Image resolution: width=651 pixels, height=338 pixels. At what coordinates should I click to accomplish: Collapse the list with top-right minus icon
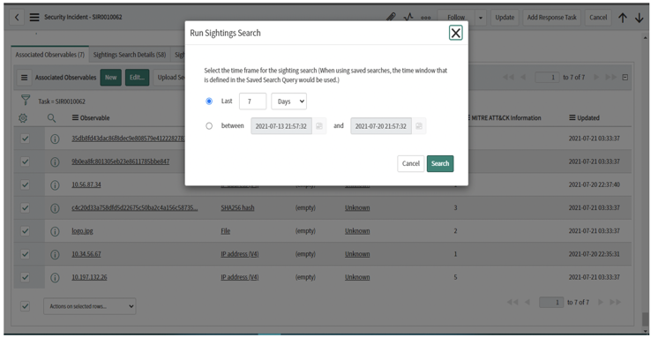625,78
